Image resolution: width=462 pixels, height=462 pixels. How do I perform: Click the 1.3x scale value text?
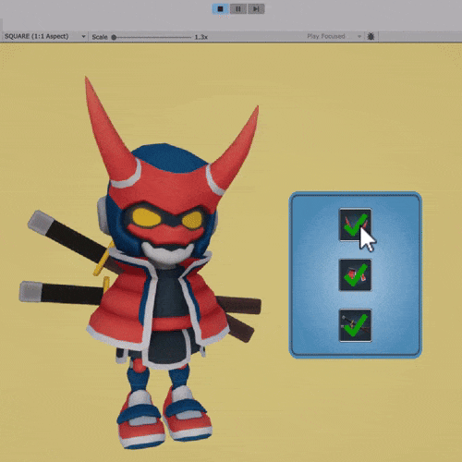pos(201,37)
